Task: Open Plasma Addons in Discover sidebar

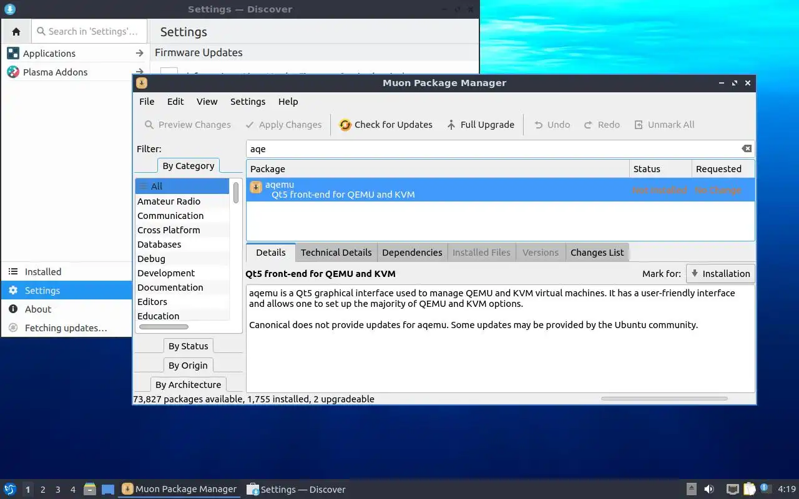Action: point(75,72)
